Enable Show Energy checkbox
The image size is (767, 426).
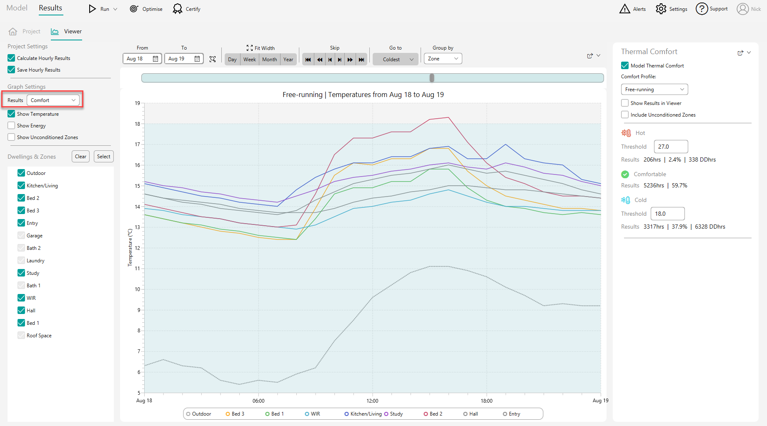(11, 125)
